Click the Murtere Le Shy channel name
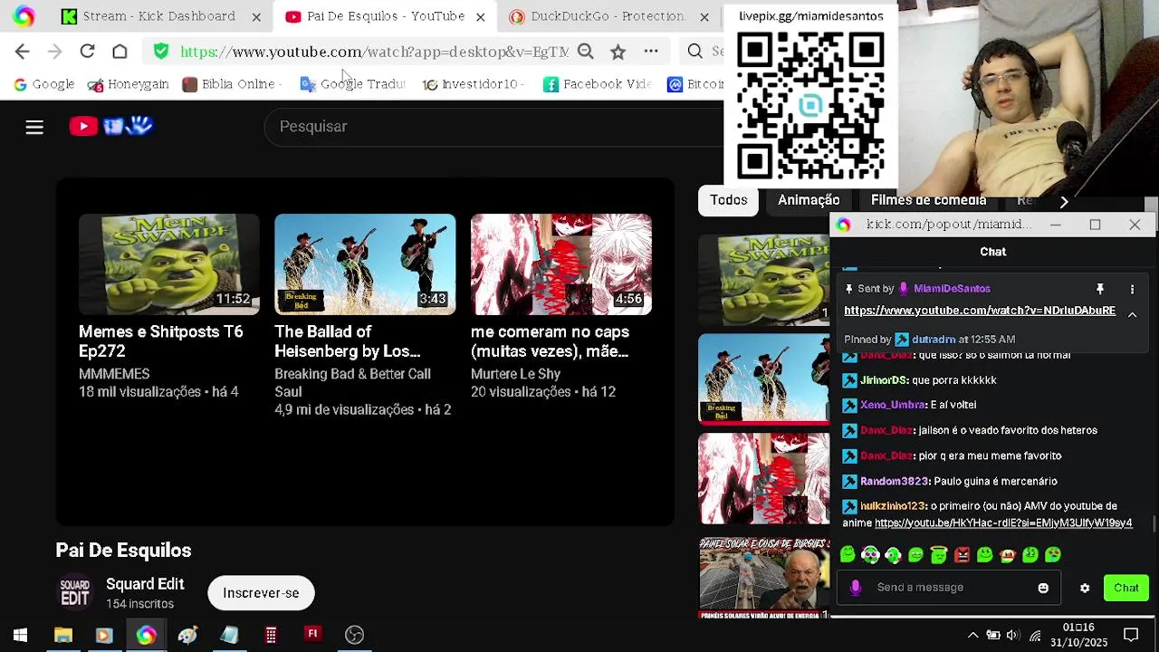 point(515,374)
